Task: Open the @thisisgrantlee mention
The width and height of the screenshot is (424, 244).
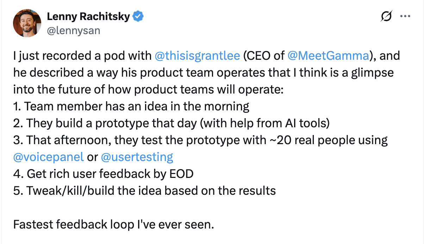Action: pos(198,56)
